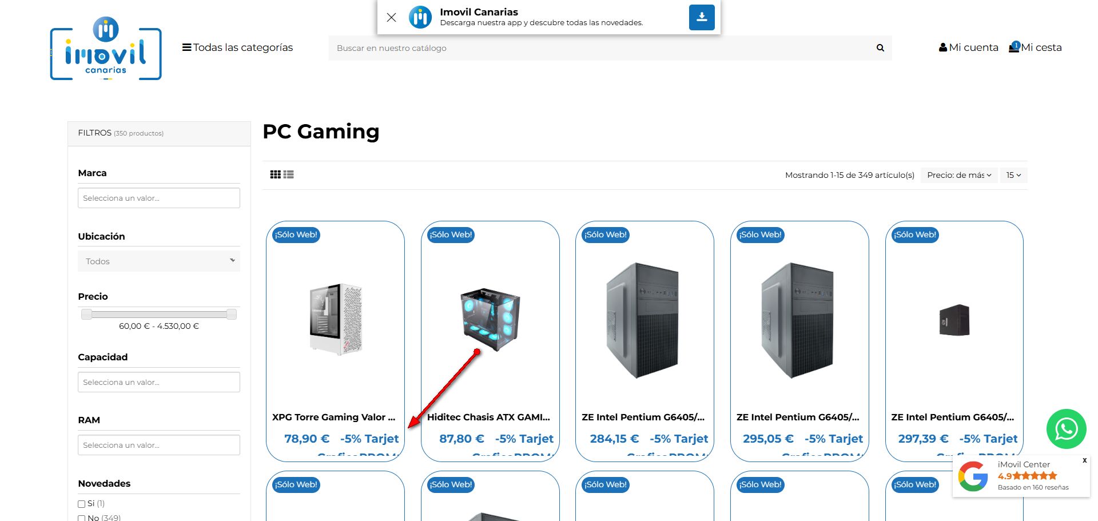Open the 15 items-per-page dropdown
This screenshot has width=1098, height=521.
pos(1013,175)
